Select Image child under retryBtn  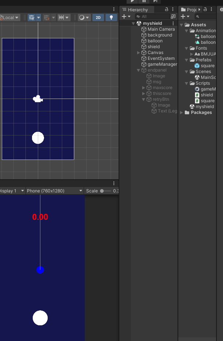160,105
